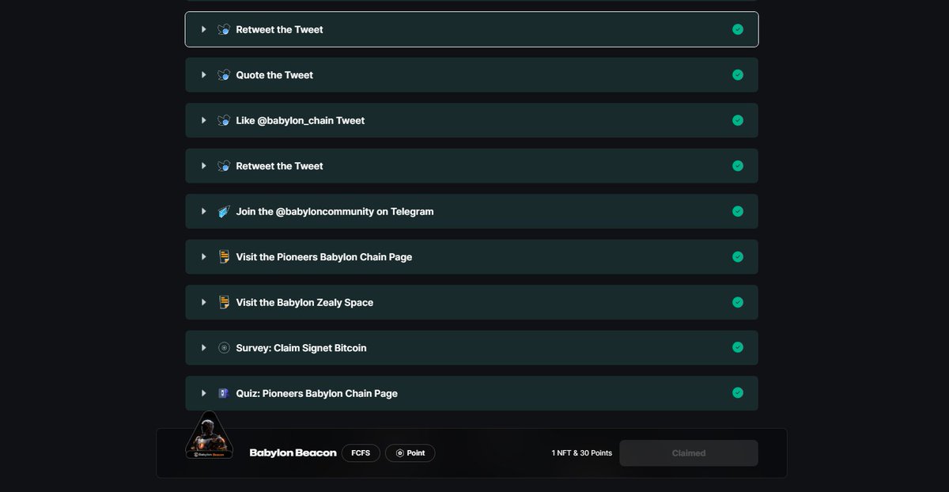Click the "Quote the Tweet" label

[x=274, y=75]
